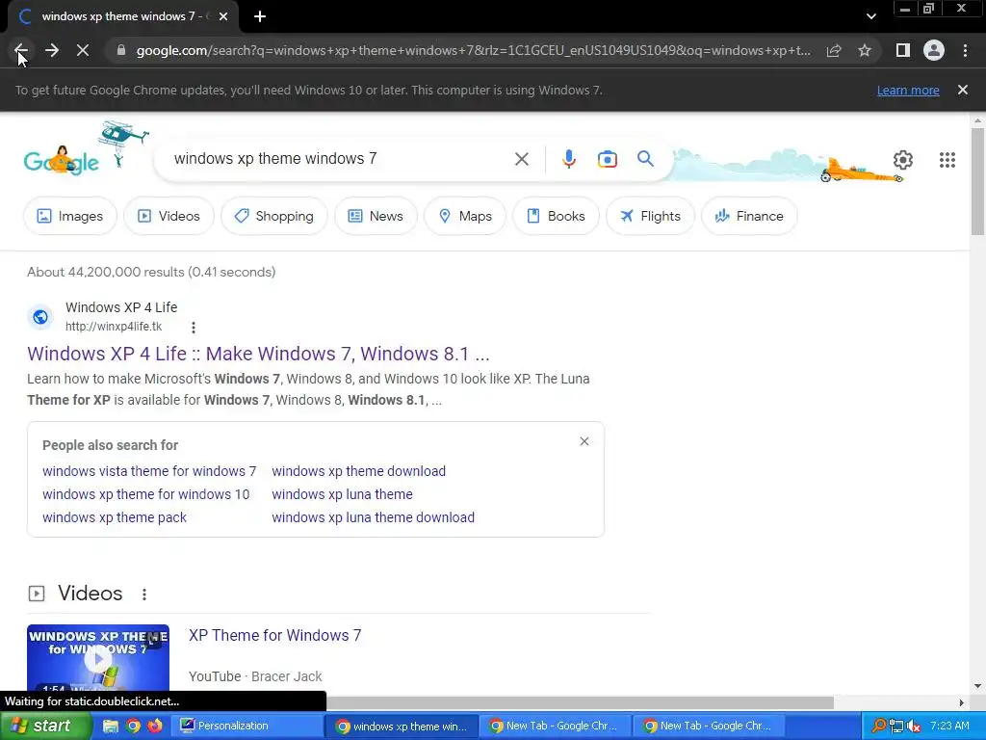Share this page from the address bar
986x740 pixels.
(834, 50)
